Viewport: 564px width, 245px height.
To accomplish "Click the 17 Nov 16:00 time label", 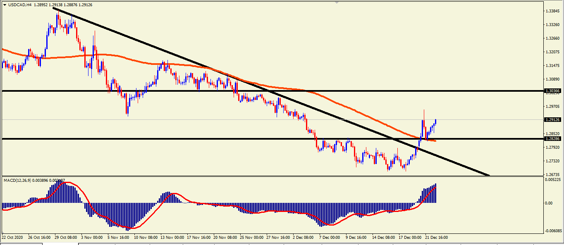I will click(x=198, y=238).
